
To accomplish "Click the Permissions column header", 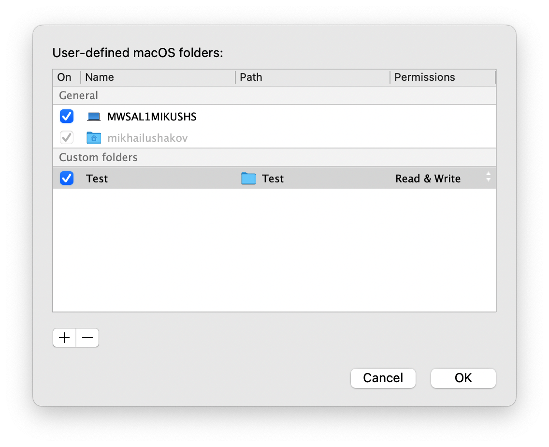I will tap(424, 77).
